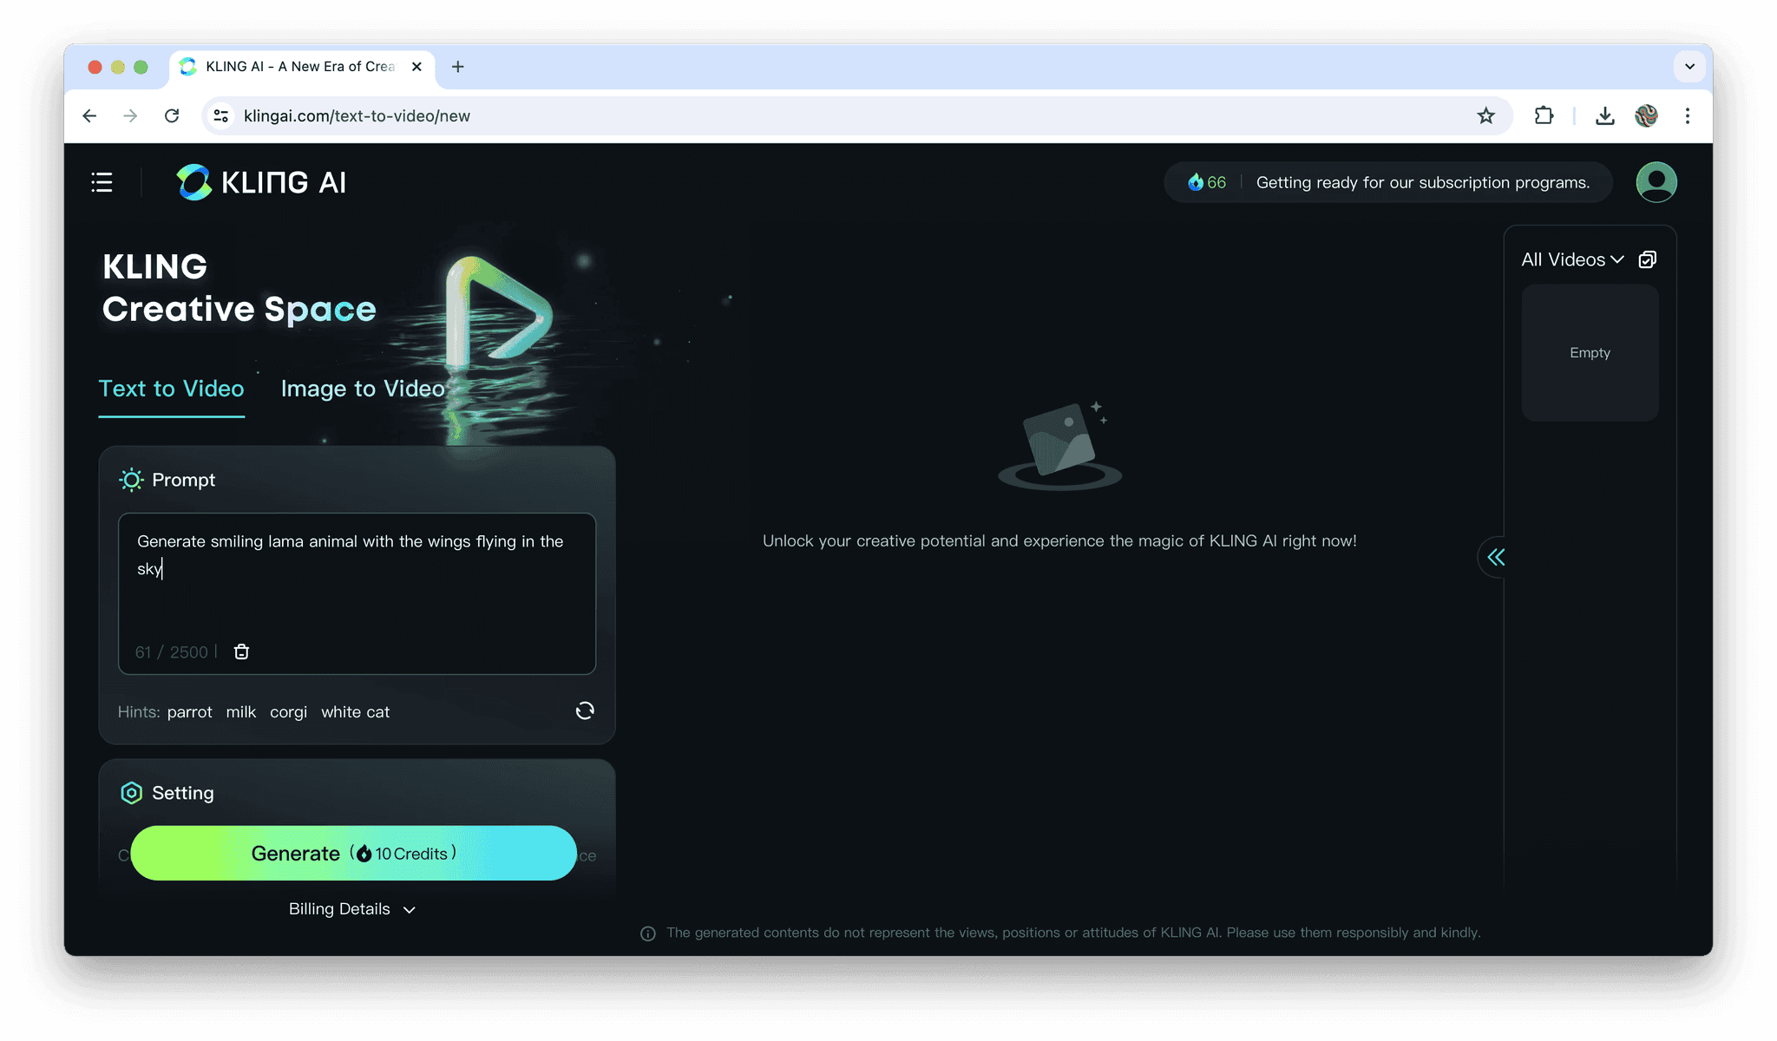Click the refresh hints icon
The height and width of the screenshot is (1041, 1777).
pyautogui.click(x=585, y=710)
